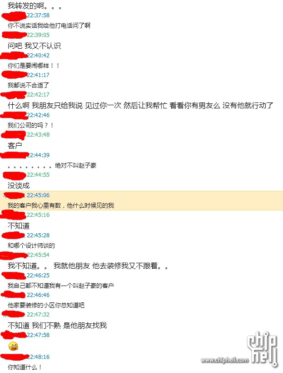Click the chiphell logo watermark
Image resolution: width=283 pixels, height=373 pixels.
263,349
